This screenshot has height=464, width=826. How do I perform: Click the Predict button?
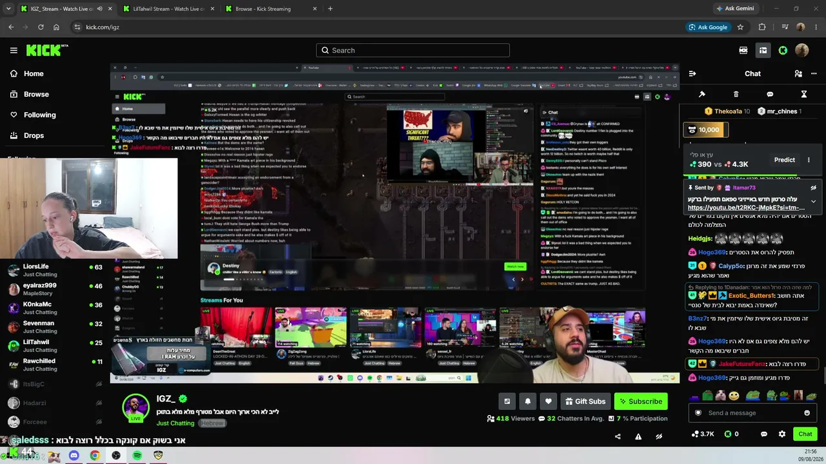(x=785, y=160)
